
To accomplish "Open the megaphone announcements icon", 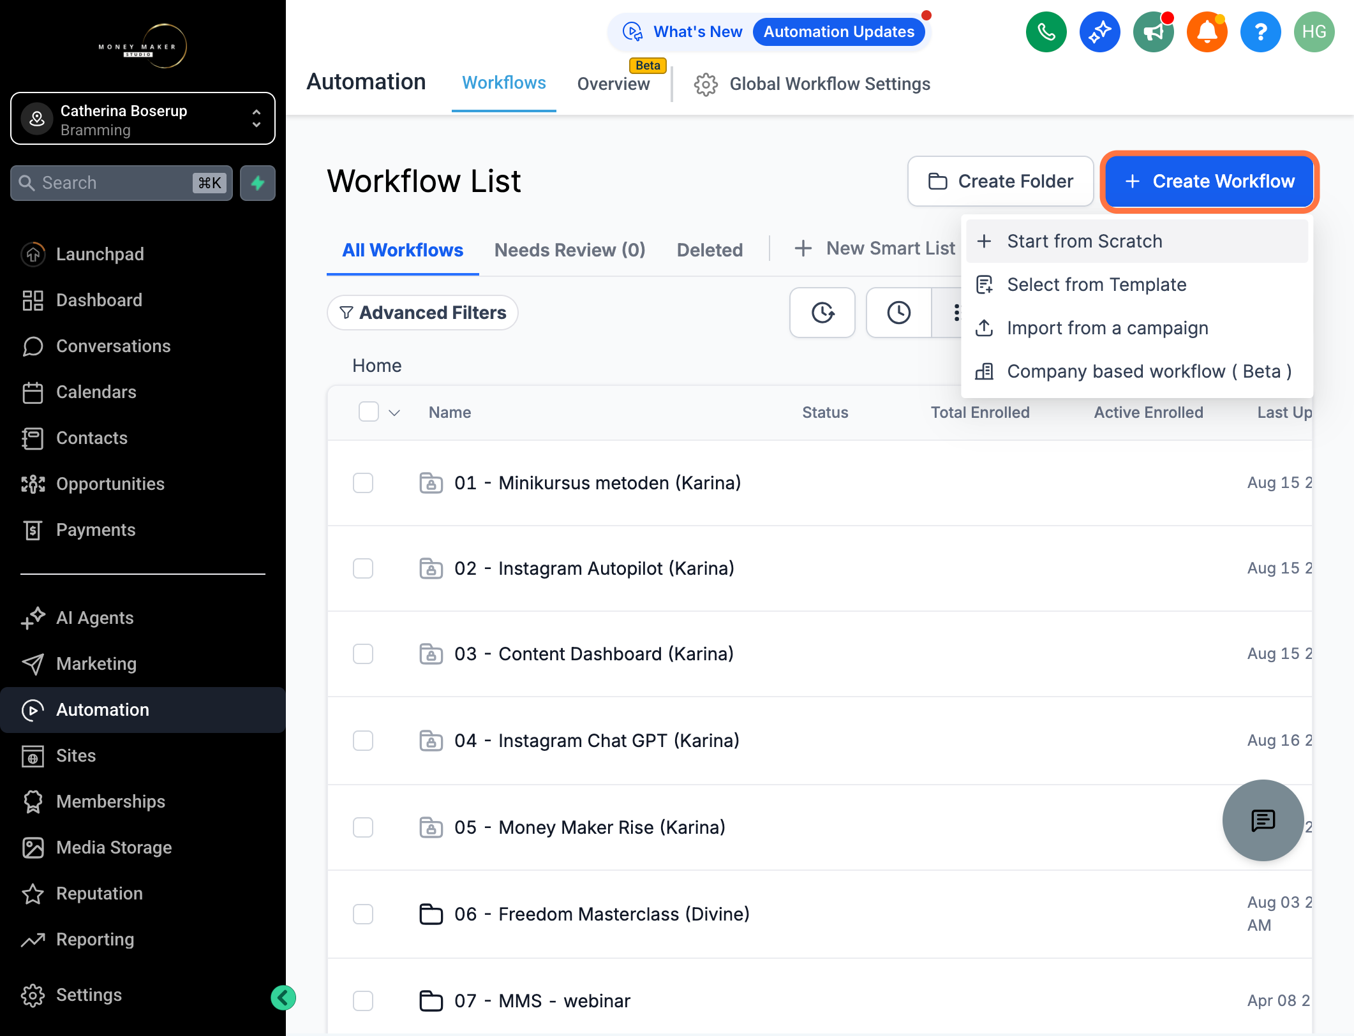I will (x=1153, y=32).
